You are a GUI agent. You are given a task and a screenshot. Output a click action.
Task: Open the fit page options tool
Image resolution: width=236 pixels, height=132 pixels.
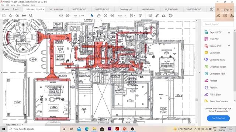click(x=132, y=15)
